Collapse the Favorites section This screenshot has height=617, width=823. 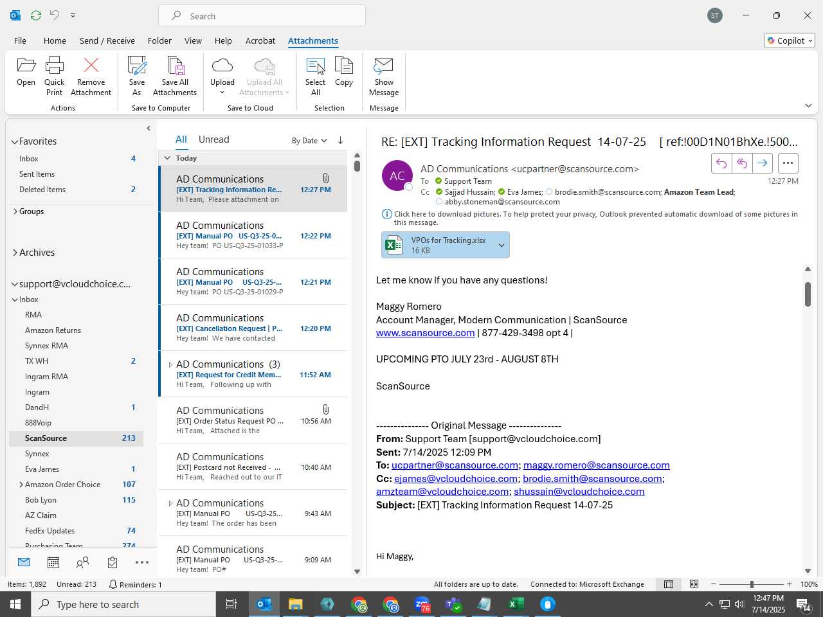click(x=14, y=141)
